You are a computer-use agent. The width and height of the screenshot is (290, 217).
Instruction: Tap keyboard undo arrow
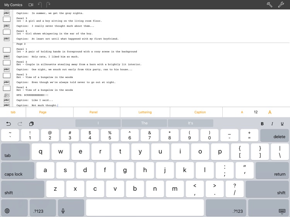pyautogui.click(x=9, y=124)
